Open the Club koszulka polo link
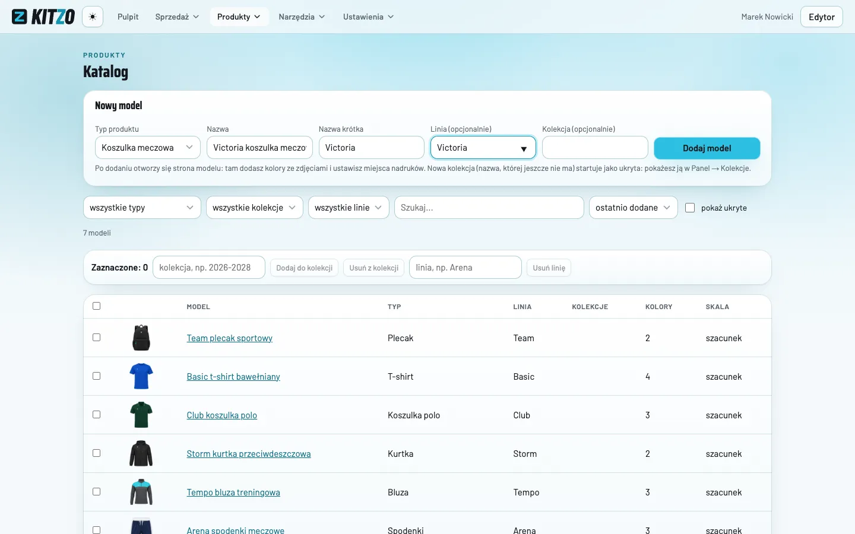 coord(222,415)
